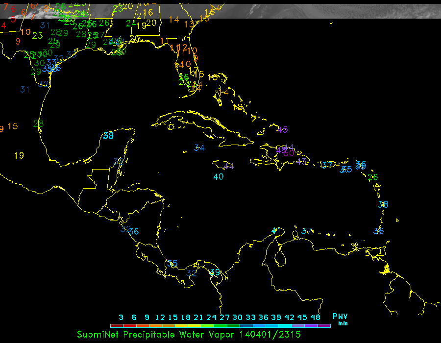Click the 38 reading in the Lesser Antilles
Image resolution: width=441 pixels, height=343 pixels.
pyautogui.click(x=383, y=204)
